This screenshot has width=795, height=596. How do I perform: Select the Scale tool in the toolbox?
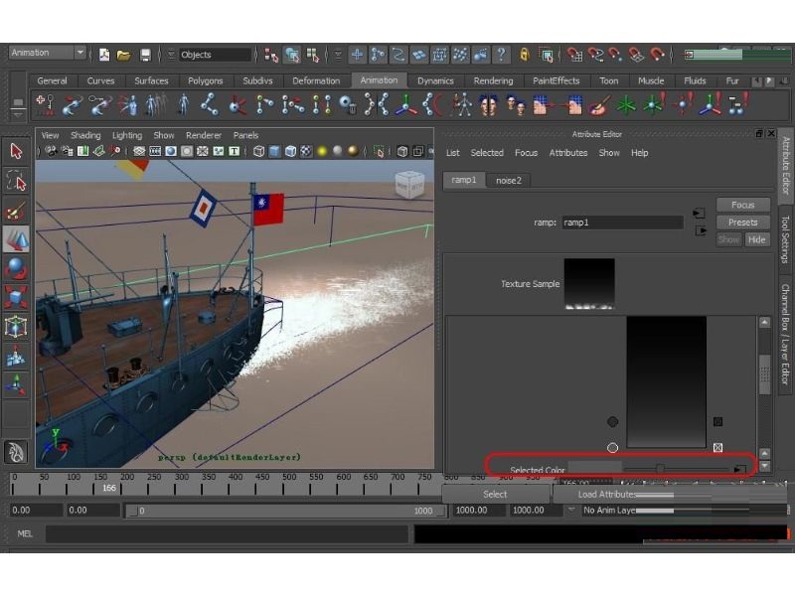(x=16, y=297)
